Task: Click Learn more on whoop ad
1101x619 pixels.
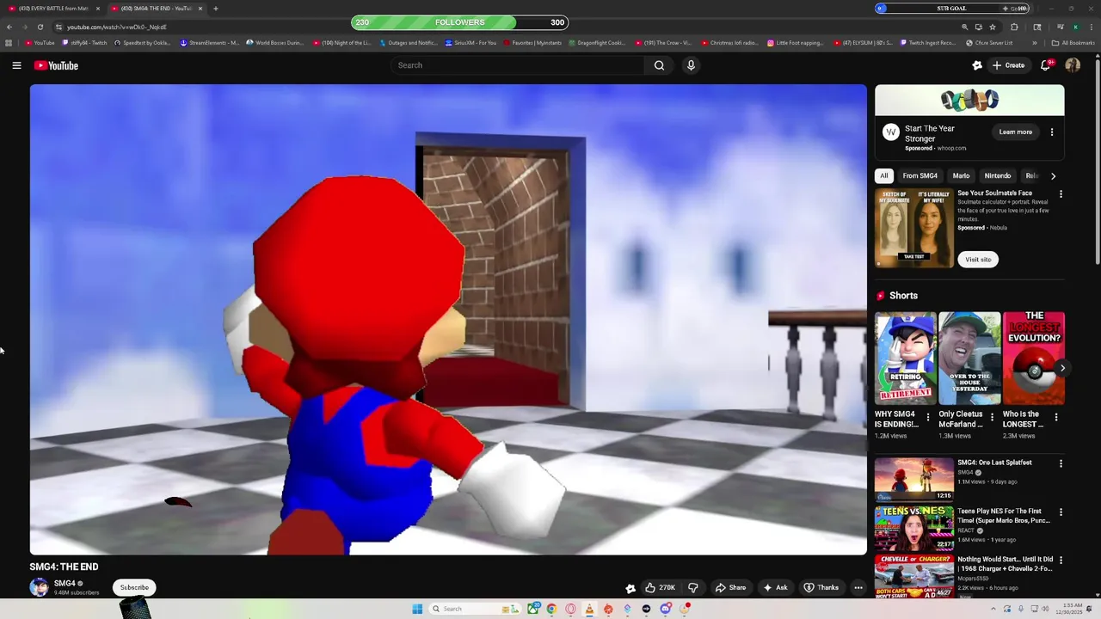Action: tap(1015, 132)
